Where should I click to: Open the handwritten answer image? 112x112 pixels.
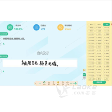(40, 63)
